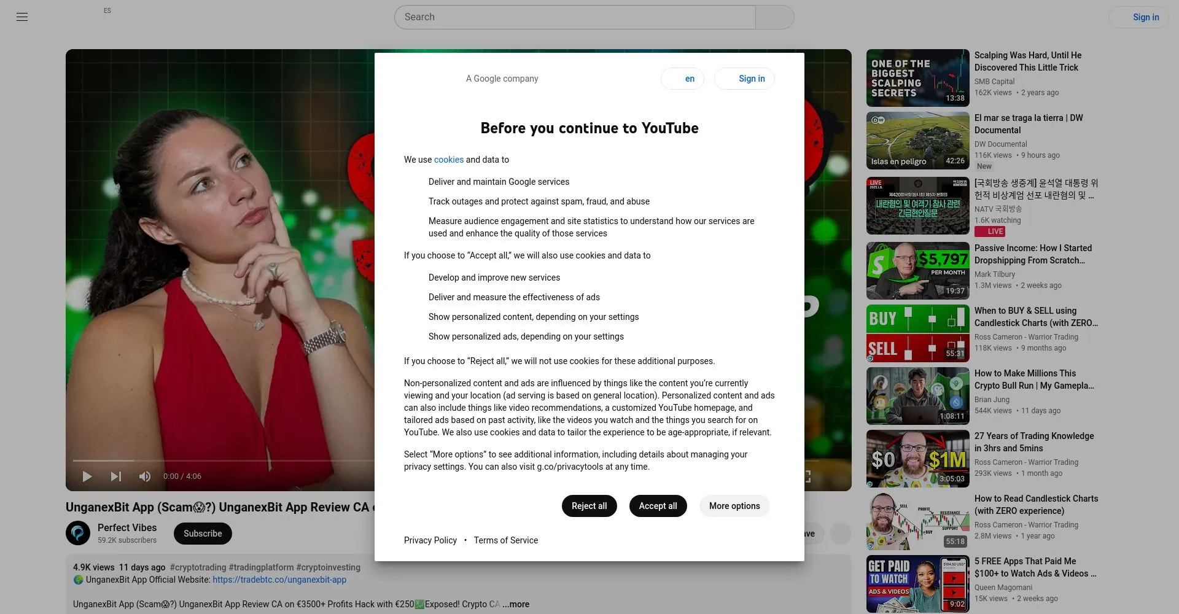
Task: Click the red LIVE badge
Action: point(990,231)
